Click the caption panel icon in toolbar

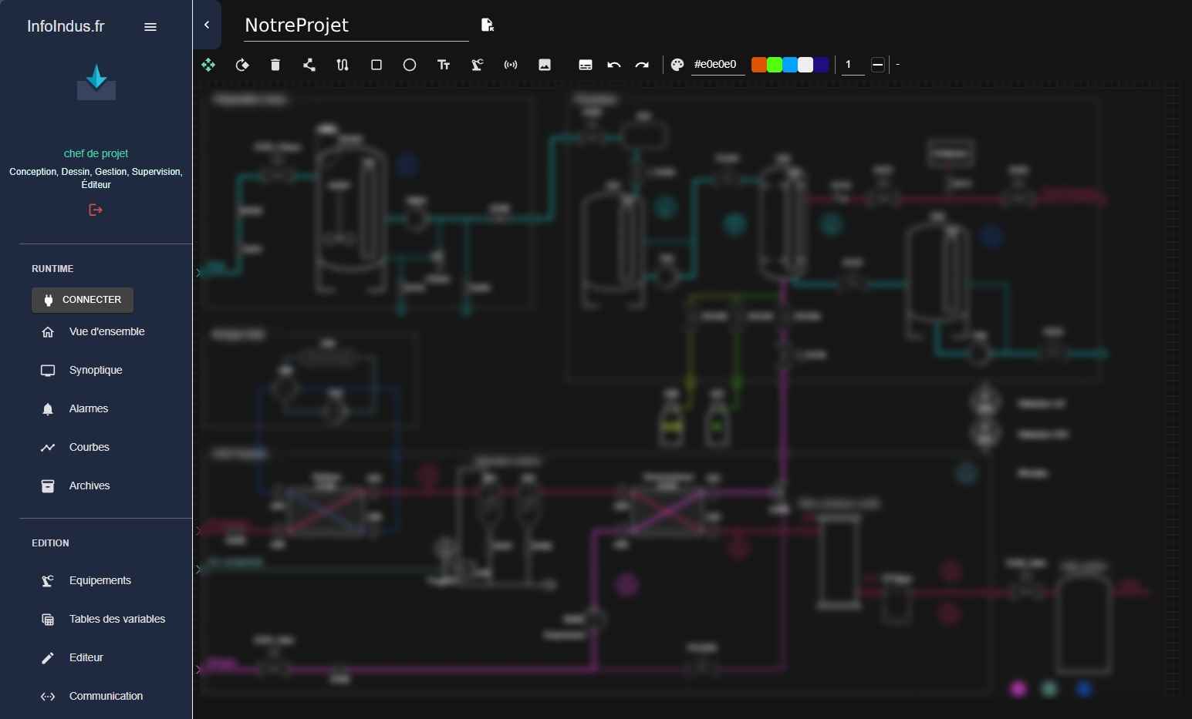[586, 65]
